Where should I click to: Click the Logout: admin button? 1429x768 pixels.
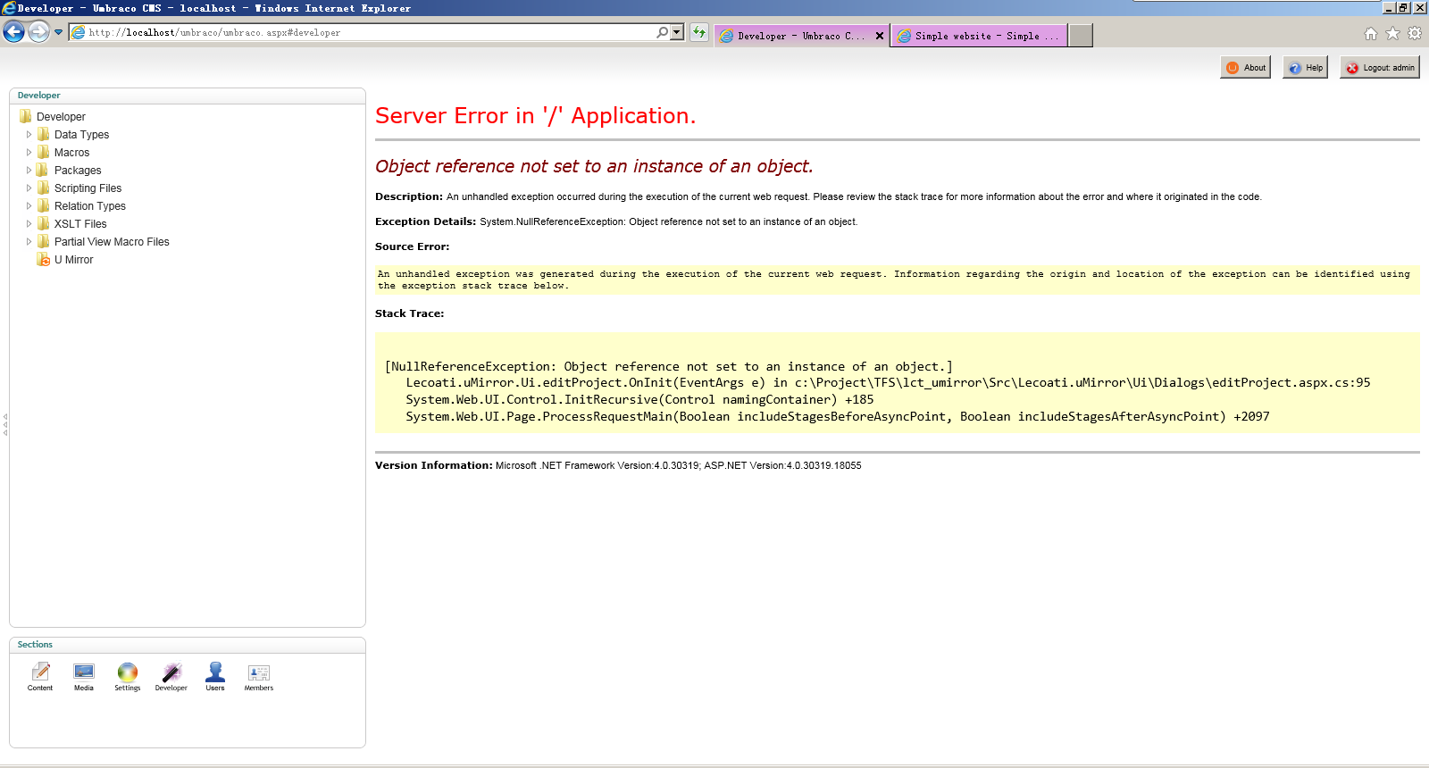(x=1380, y=68)
